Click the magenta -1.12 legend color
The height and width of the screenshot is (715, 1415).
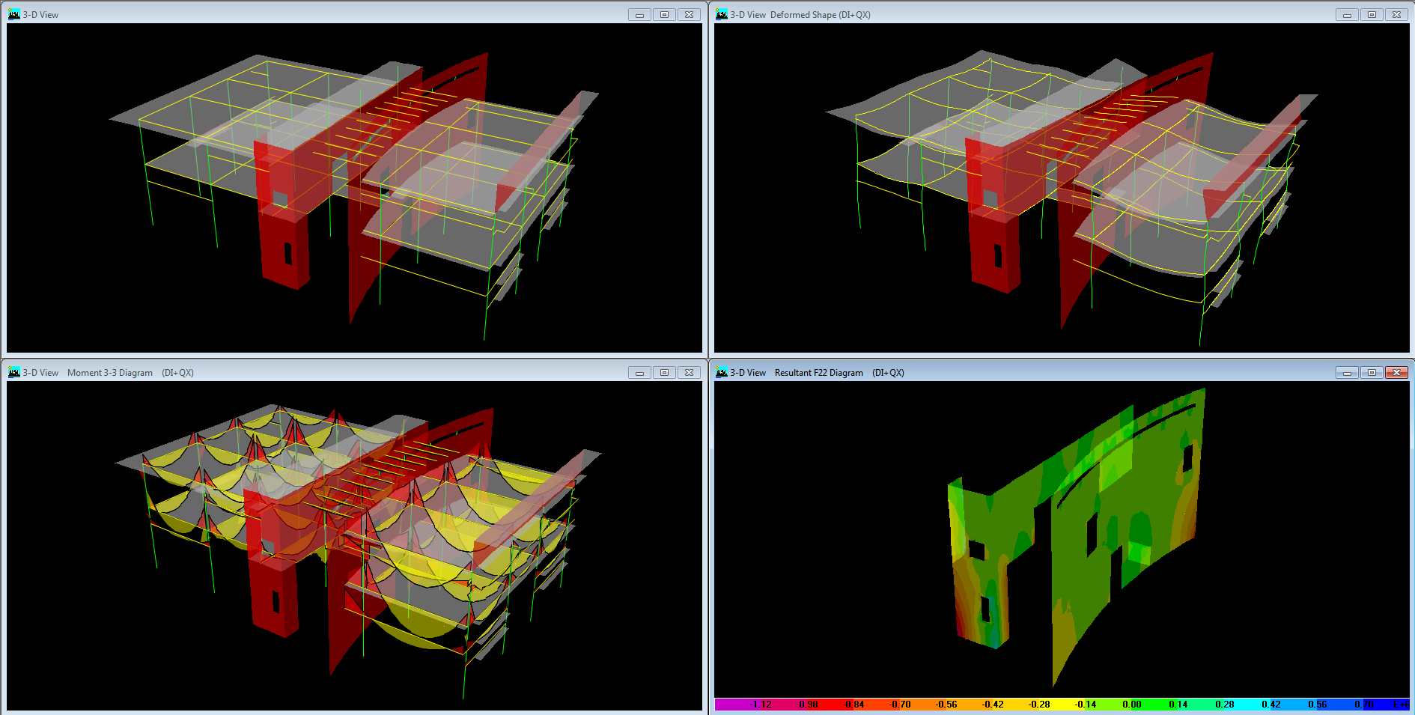click(737, 705)
